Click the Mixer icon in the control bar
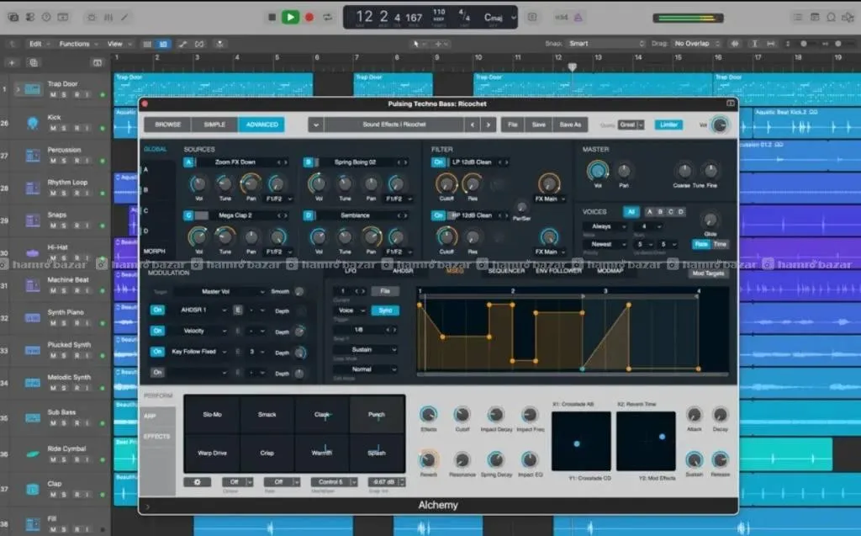The image size is (861, 536). pos(108,17)
